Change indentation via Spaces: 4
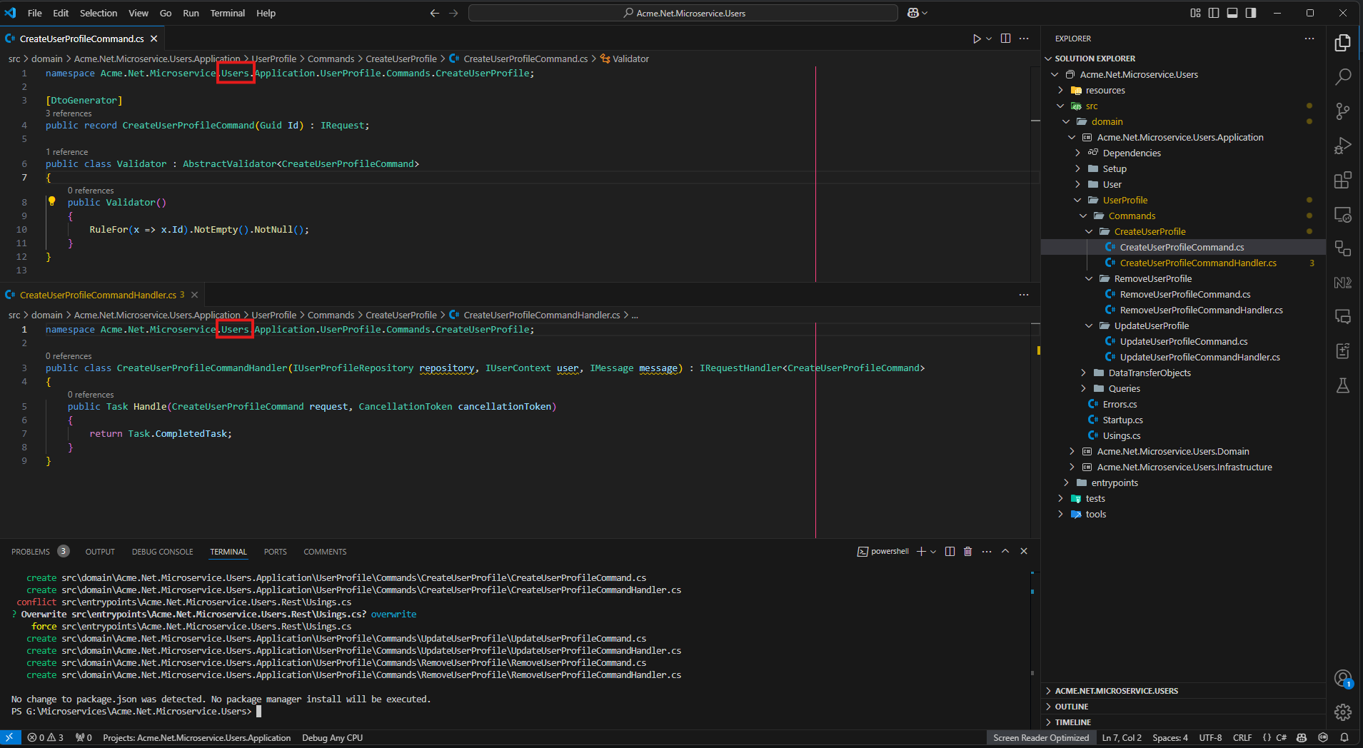 click(1170, 738)
